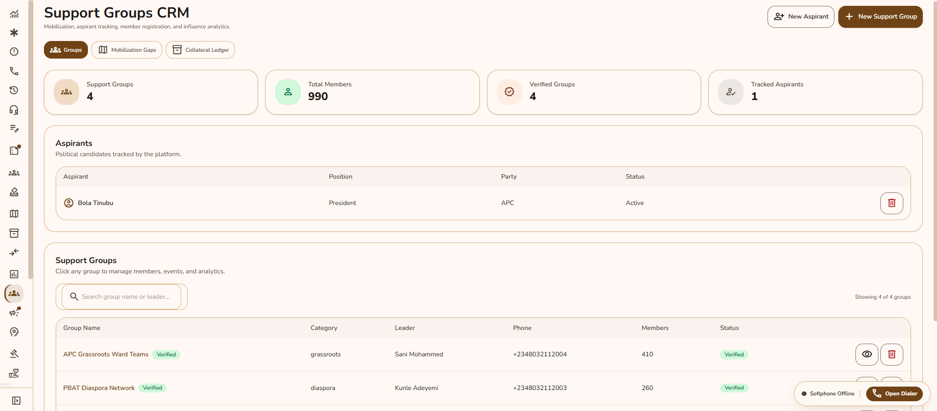
Task: Click the New Aspirant button
Action: [x=801, y=17]
